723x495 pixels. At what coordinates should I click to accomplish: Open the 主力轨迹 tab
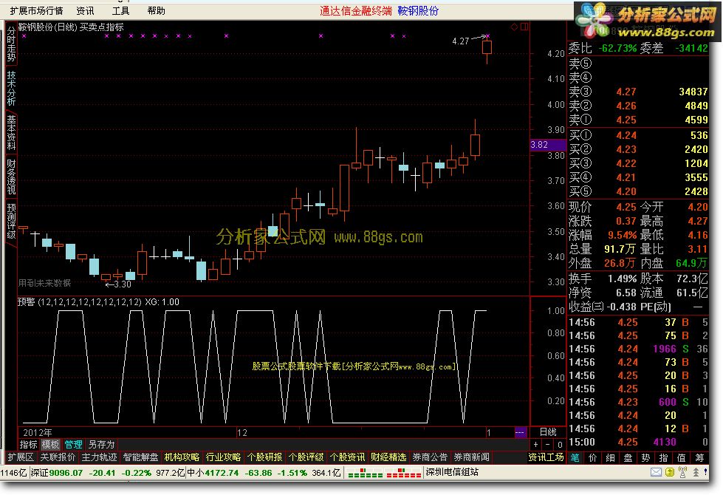(x=99, y=457)
